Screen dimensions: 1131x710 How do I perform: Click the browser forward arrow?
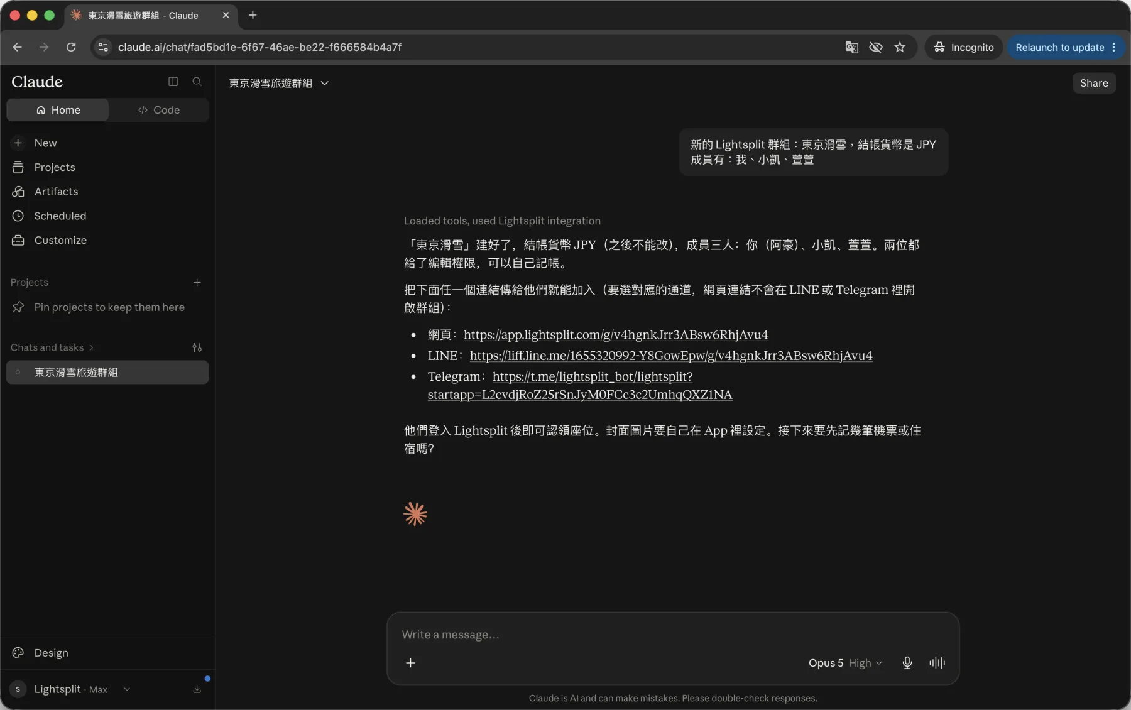click(x=43, y=47)
